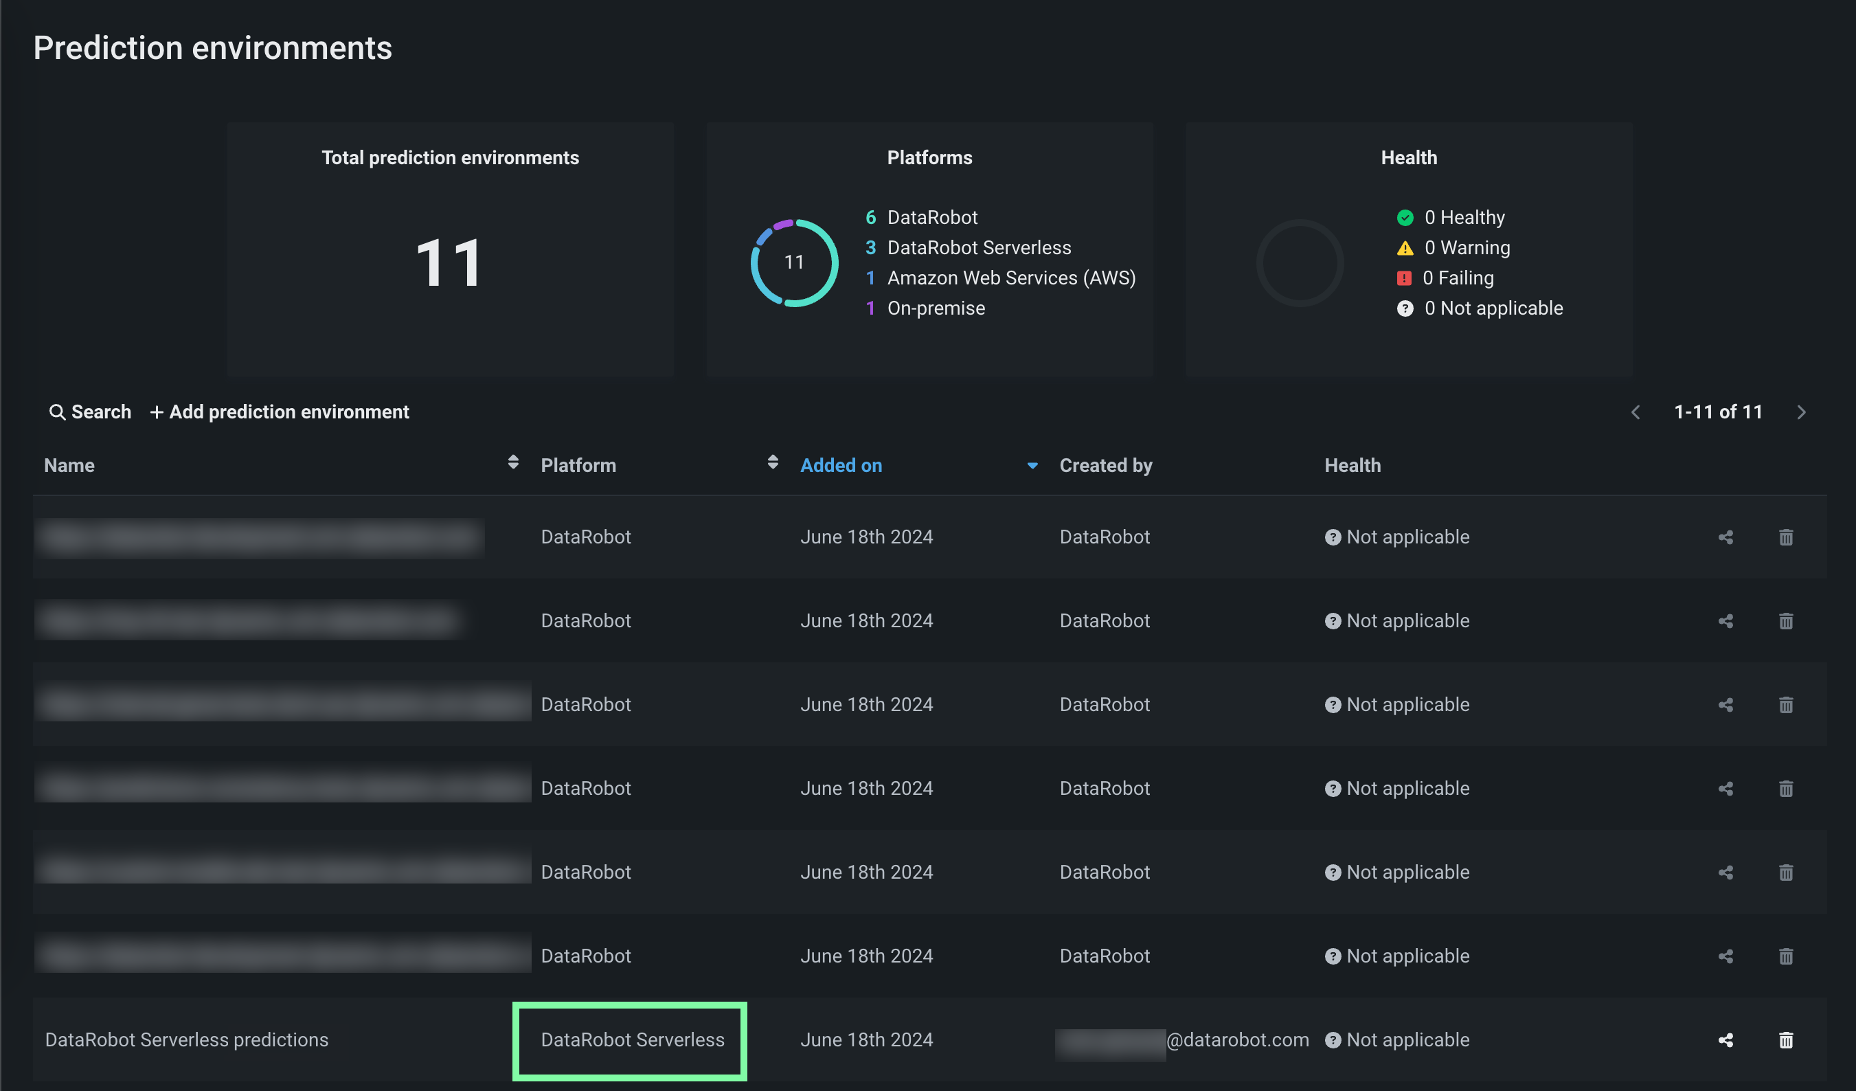Click Not applicable health help icon, last row
1856x1091 pixels.
click(x=1333, y=1039)
